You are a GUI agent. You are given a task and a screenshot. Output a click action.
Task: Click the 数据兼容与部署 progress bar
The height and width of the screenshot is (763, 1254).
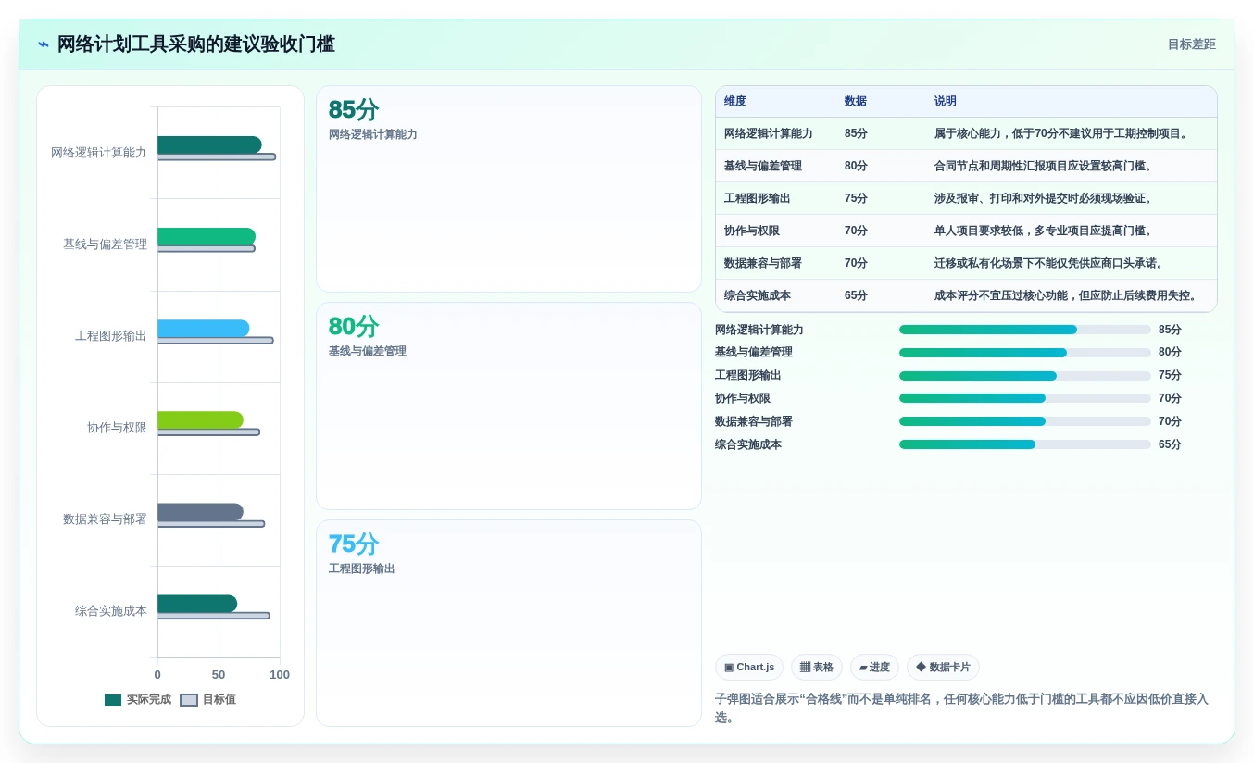point(1025,421)
